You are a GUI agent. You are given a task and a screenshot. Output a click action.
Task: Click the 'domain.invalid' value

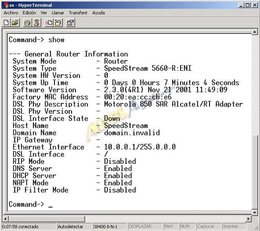(x=132, y=132)
